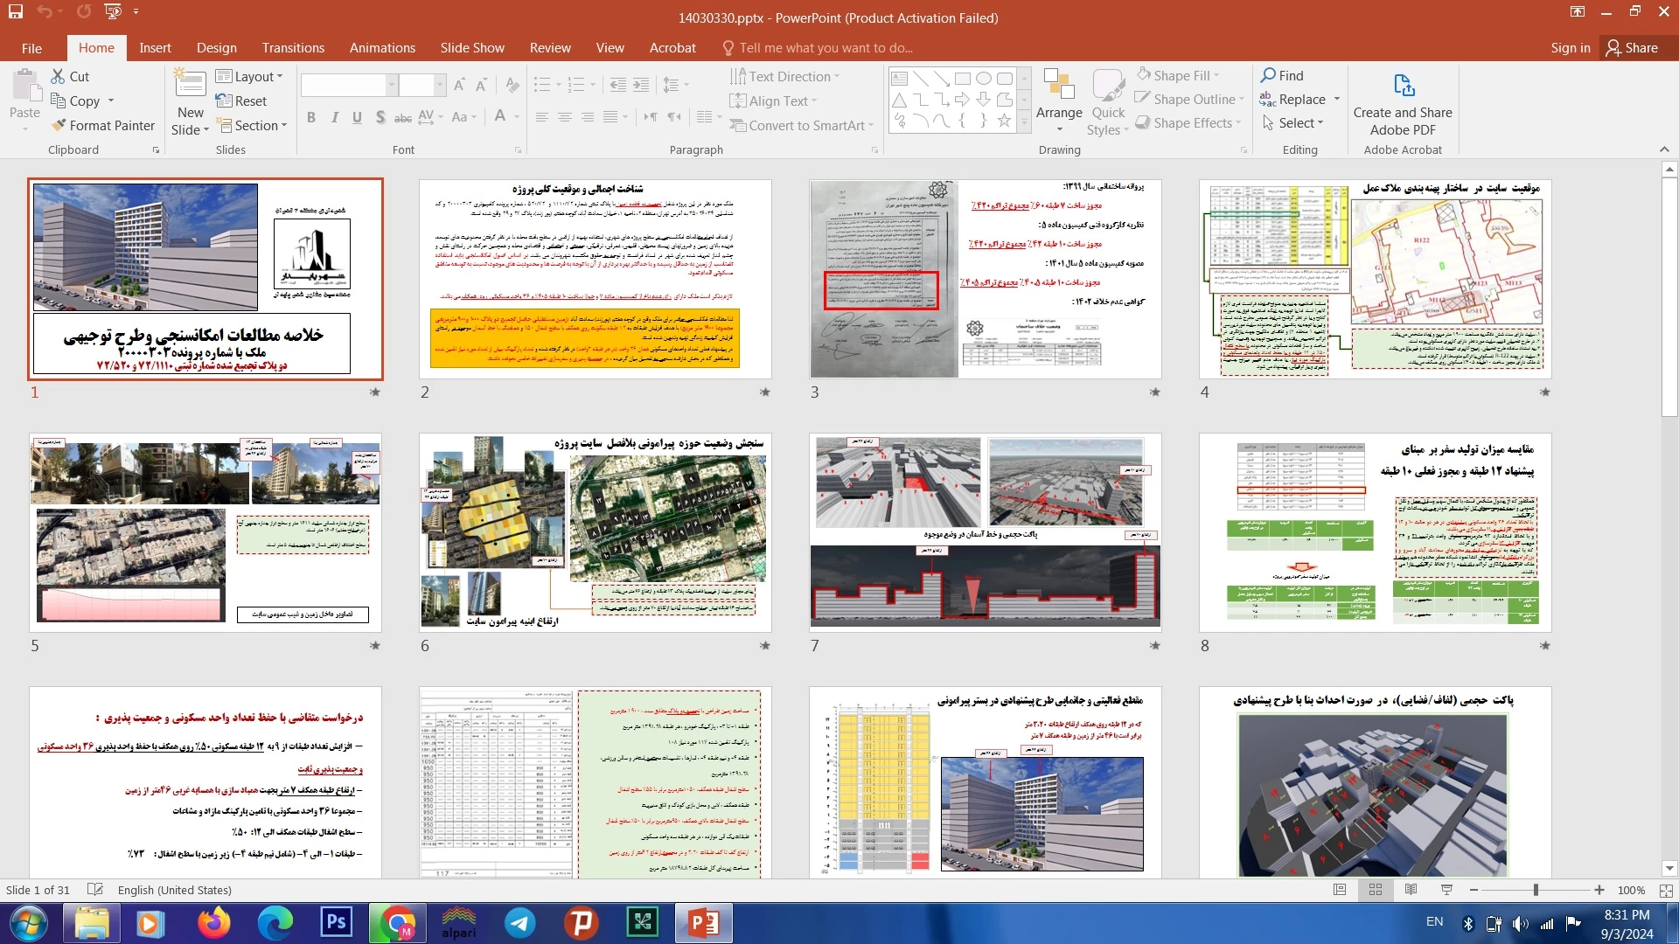
Task: Click the Save icon in quick access toolbar
Action: (16, 11)
